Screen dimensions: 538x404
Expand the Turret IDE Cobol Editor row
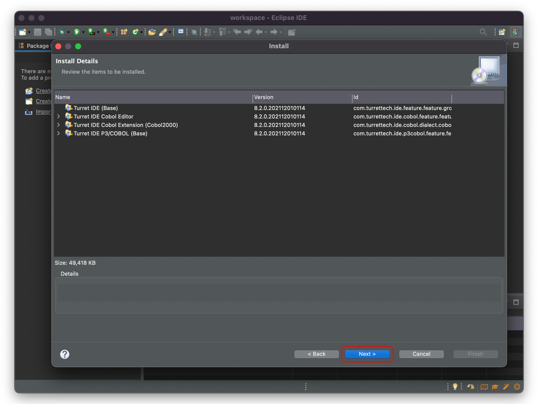pyautogui.click(x=59, y=116)
